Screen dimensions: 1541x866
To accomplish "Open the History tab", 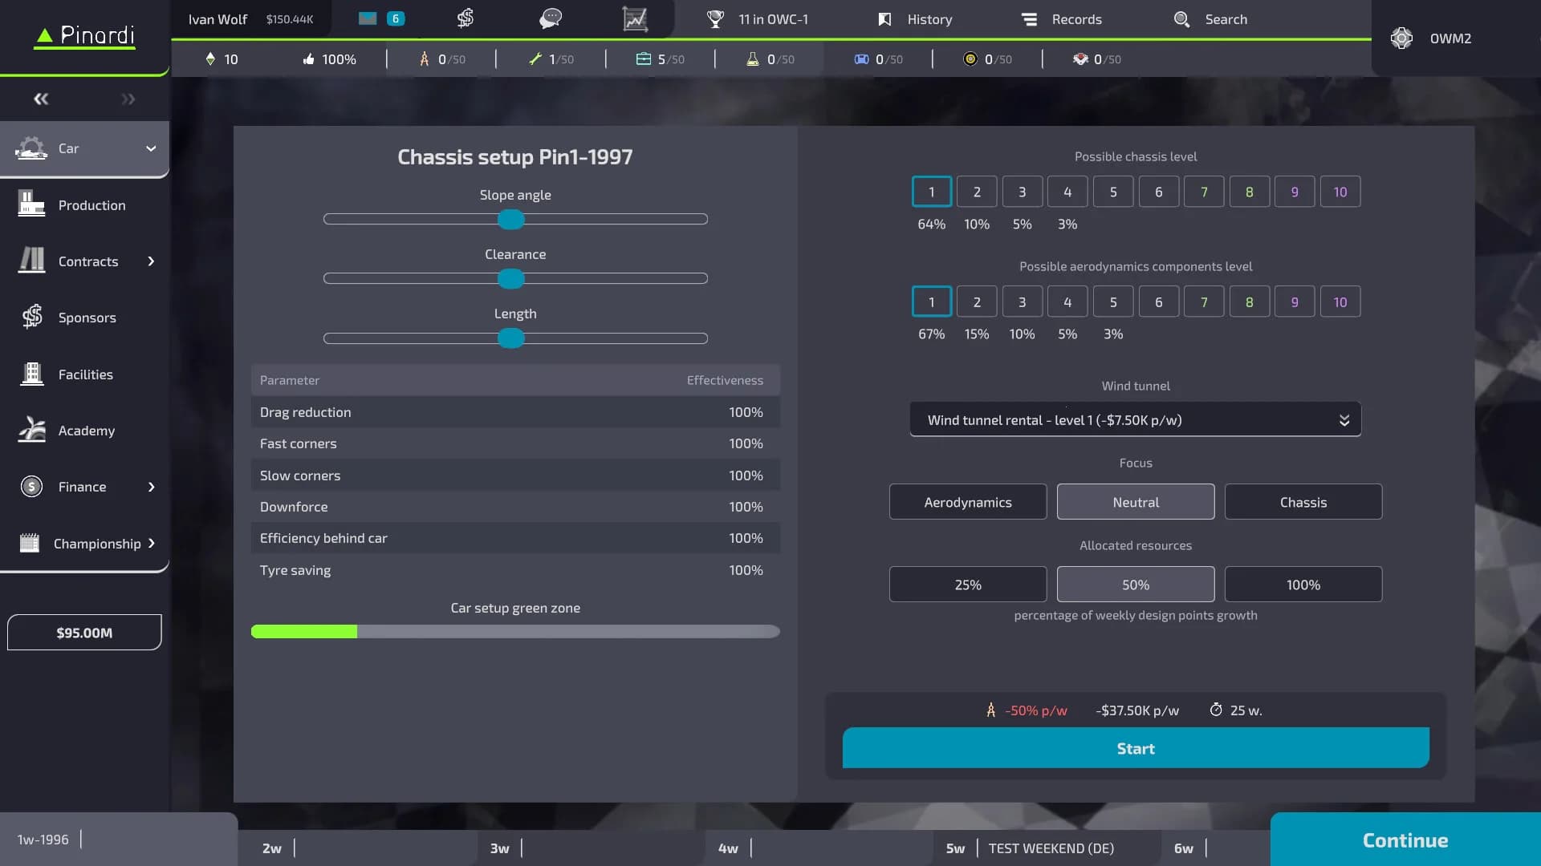I will [x=915, y=19].
